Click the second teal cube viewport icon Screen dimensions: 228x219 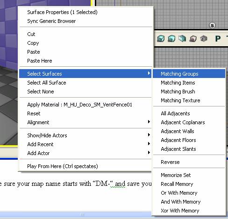171,38
